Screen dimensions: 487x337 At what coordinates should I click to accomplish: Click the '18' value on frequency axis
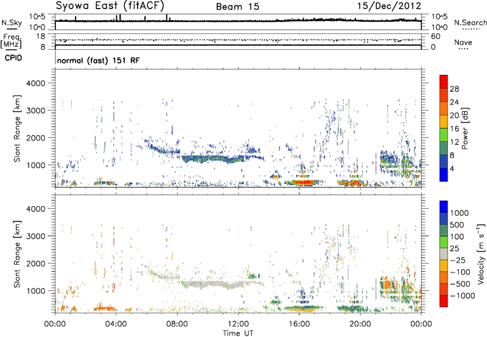pyautogui.click(x=41, y=36)
